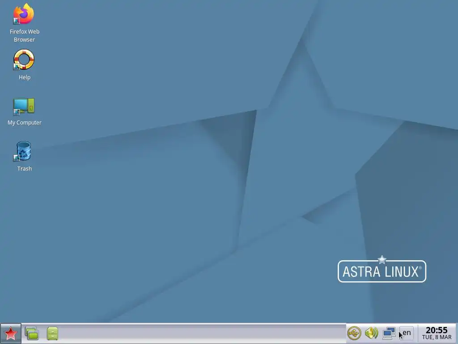Open the volume speaker tray icon

(372, 333)
